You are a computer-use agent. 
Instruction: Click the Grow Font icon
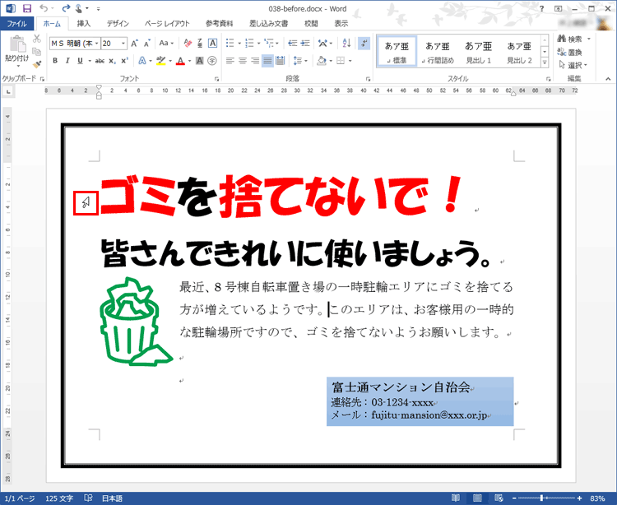135,44
